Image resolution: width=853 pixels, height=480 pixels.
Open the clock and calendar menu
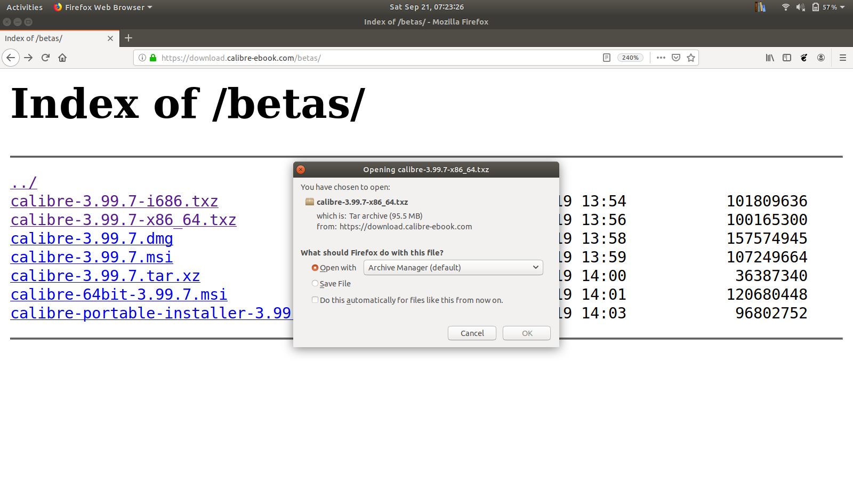click(426, 7)
